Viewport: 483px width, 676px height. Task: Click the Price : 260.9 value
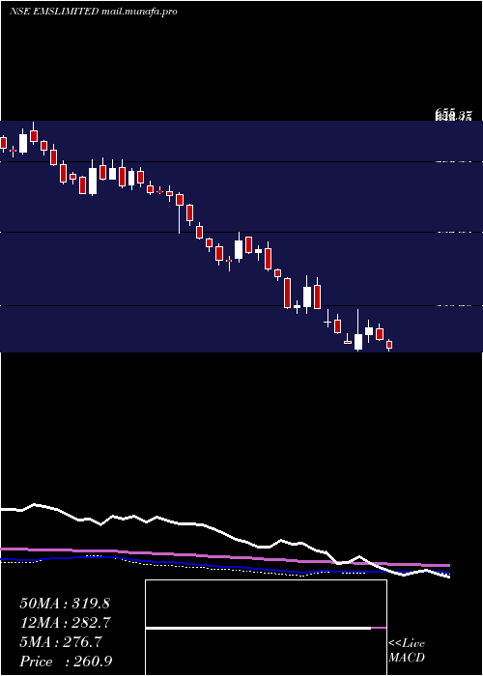66,662
